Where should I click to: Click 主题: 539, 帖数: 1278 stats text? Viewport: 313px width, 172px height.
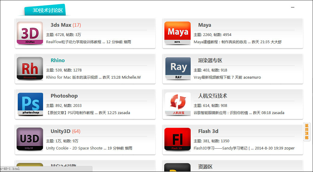pos(64,70)
